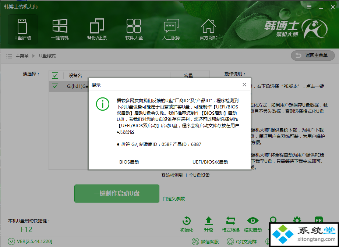Switch to the 一键装机 section
Image resolution: width=339 pixels, height=247 pixels.
coord(60,29)
